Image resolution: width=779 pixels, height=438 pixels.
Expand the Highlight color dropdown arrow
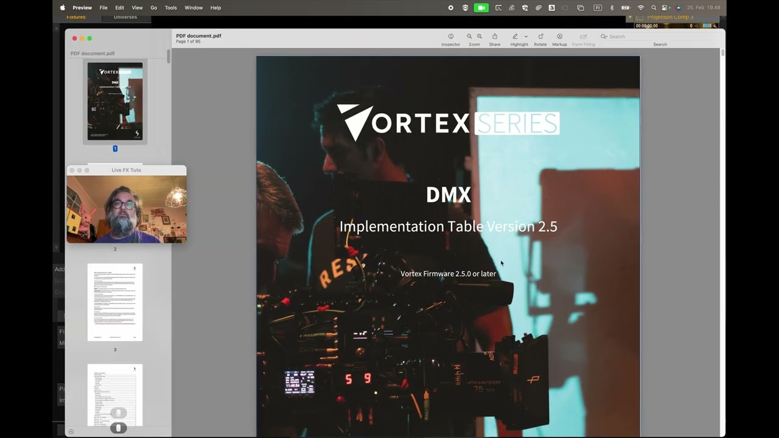pos(526,36)
